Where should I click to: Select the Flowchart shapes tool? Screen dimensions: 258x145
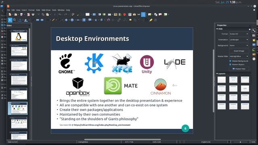pos(84,20)
